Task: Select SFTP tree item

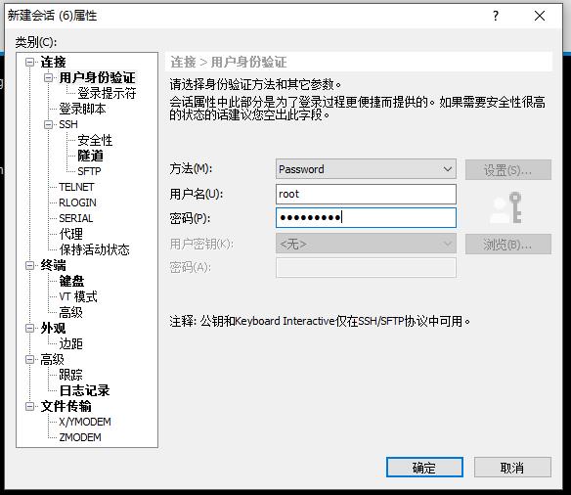Action: coord(89,171)
